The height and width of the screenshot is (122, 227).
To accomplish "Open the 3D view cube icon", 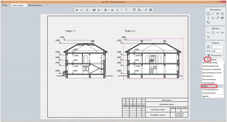I will pyautogui.click(x=87, y=10).
